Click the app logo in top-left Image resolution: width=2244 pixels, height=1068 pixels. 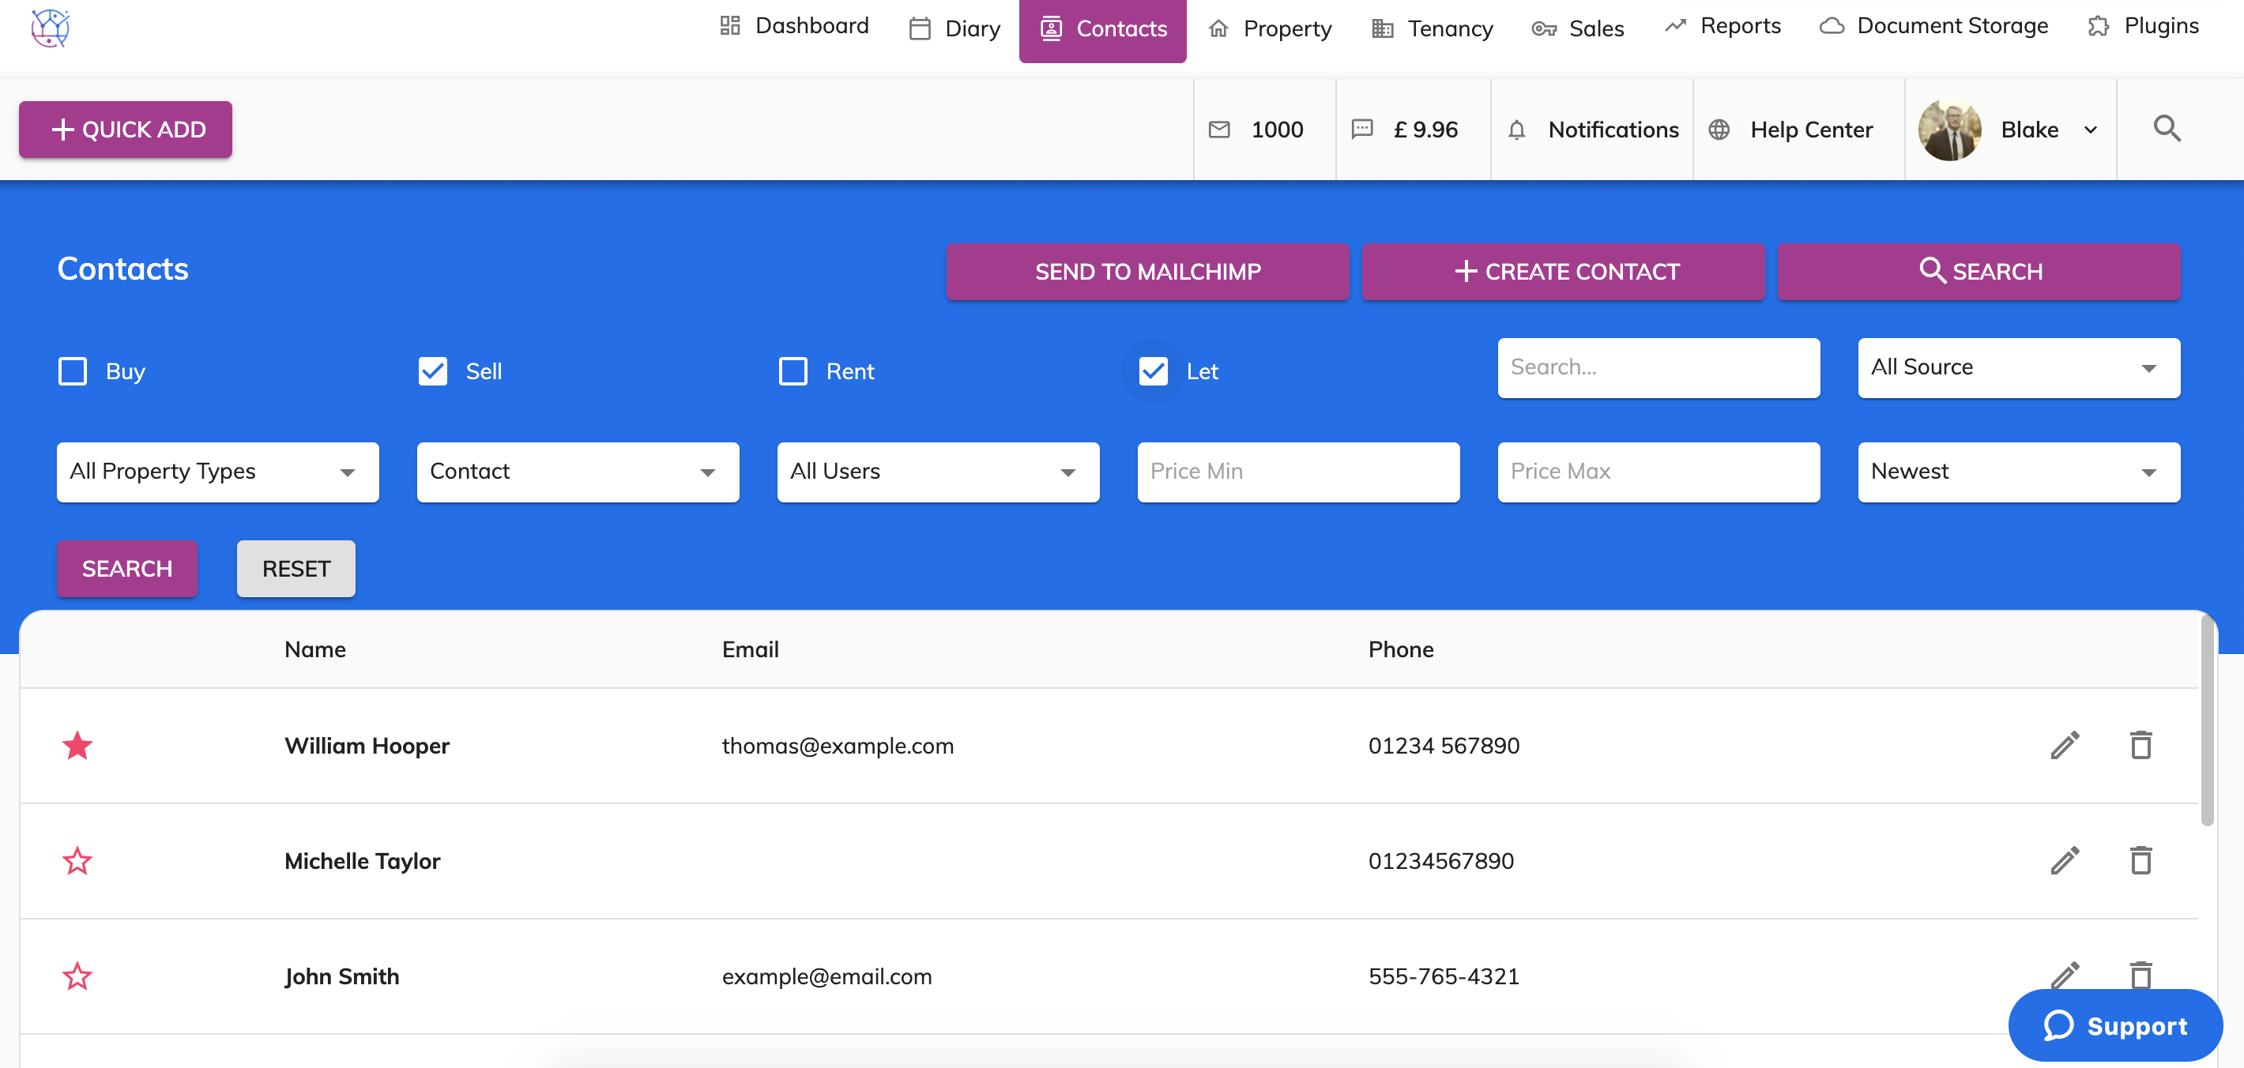tap(51, 28)
